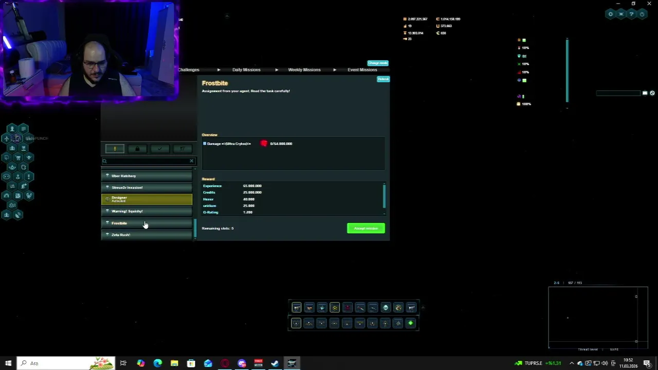Viewport: 658px width, 370px height.
Task: Open Windows Start menu
Action: tap(8, 363)
